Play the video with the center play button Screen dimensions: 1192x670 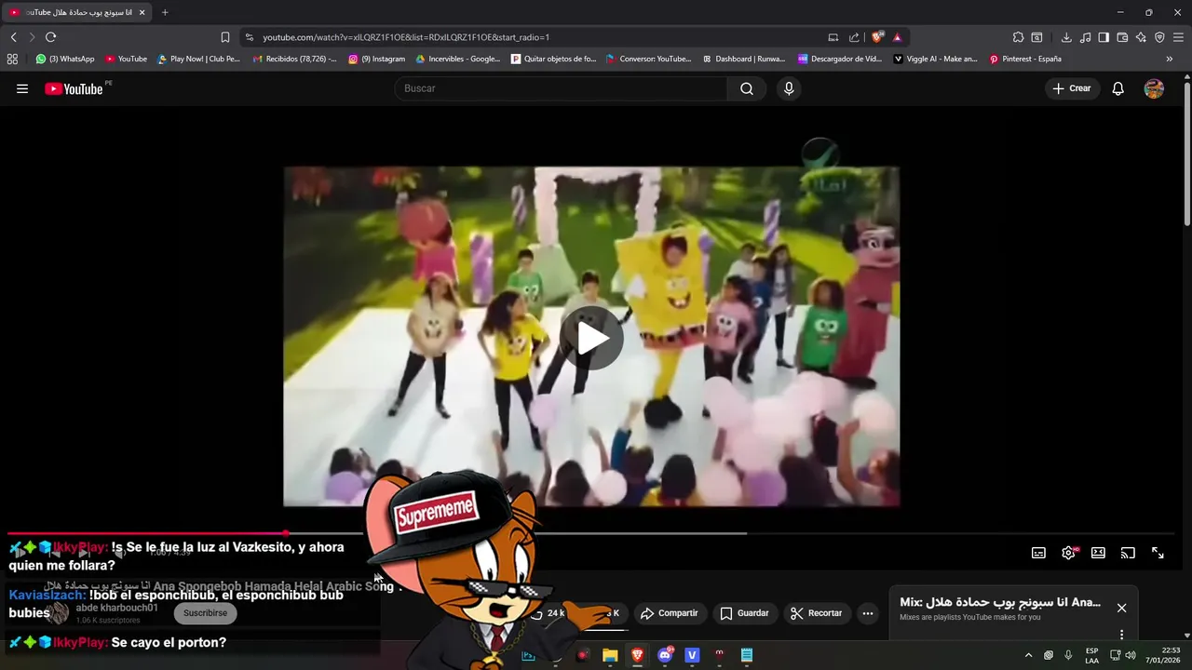tap(592, 338)
